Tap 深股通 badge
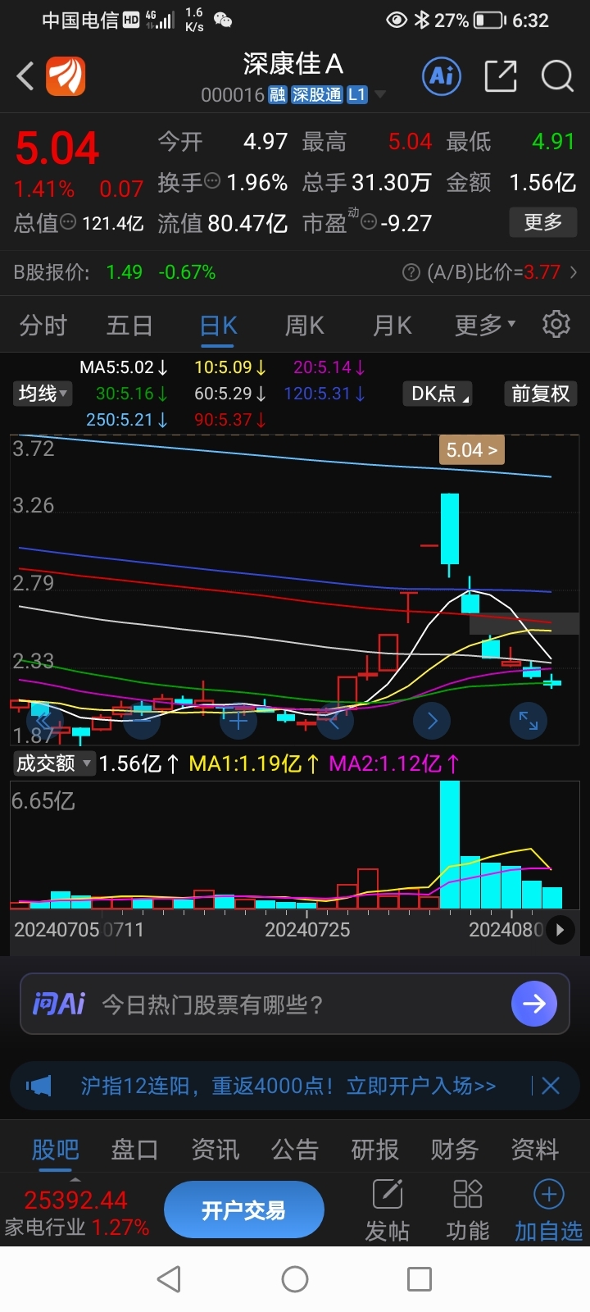590x1312 pixels. [x=317, y=95]
